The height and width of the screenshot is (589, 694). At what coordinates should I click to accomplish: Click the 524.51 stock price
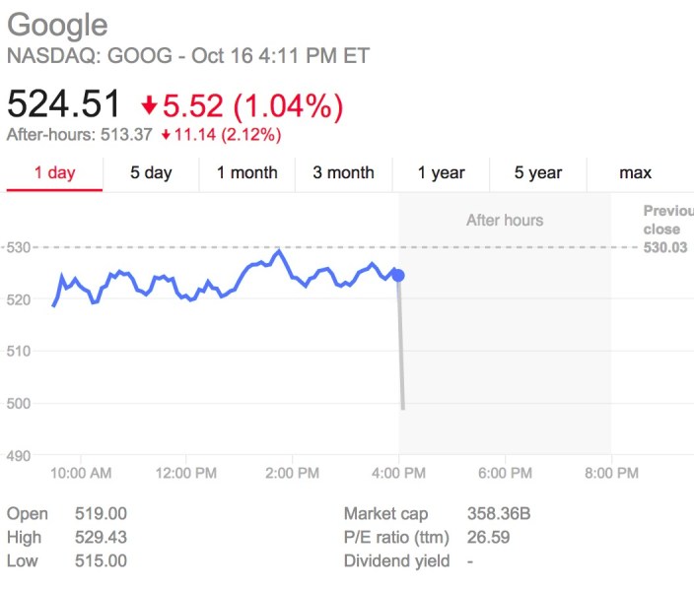point(64,104)
